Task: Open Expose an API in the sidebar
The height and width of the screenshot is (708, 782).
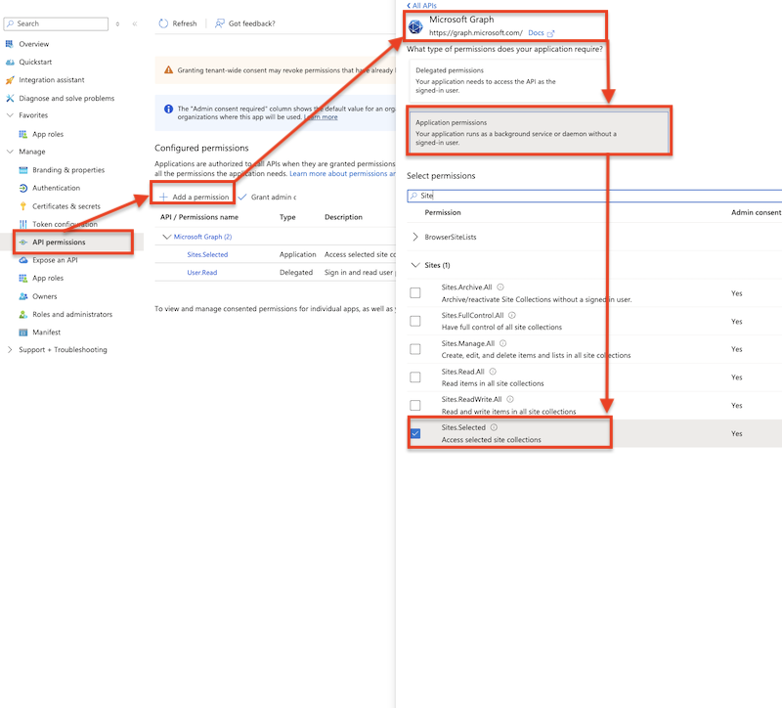Action: (x=55, y=260)
